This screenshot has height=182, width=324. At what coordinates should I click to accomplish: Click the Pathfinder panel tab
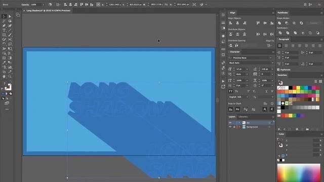pyautogui.click(x=282, y=13)
